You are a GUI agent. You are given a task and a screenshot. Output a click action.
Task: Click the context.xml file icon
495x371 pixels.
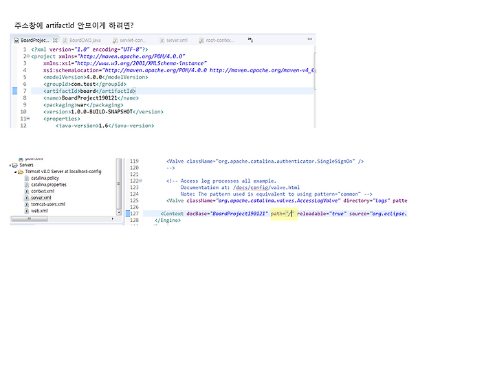click(27, 191)
